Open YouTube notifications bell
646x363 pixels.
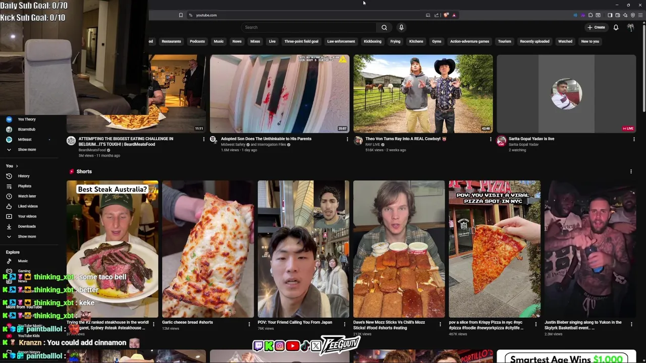pyautogui.click(x=616, y=27)
